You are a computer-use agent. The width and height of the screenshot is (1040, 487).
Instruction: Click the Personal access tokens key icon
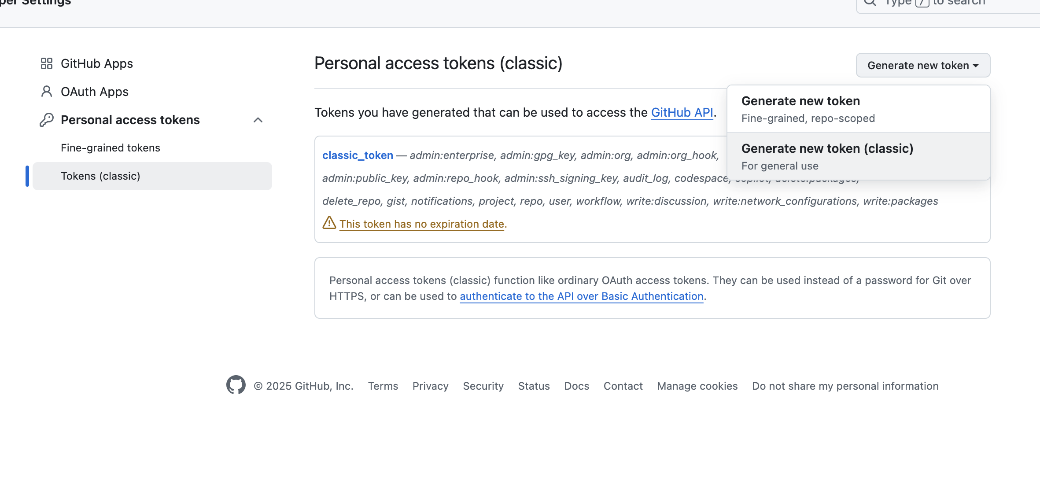[47, 120]
